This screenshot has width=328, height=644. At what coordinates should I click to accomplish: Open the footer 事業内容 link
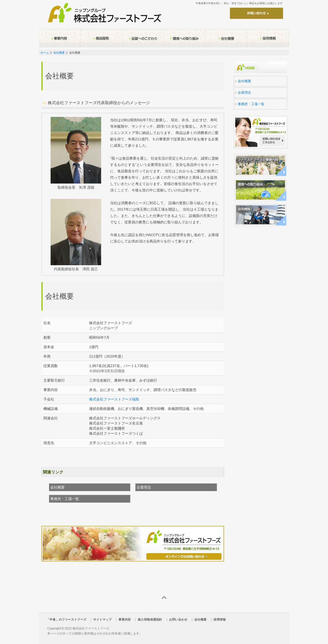[125, 619]
